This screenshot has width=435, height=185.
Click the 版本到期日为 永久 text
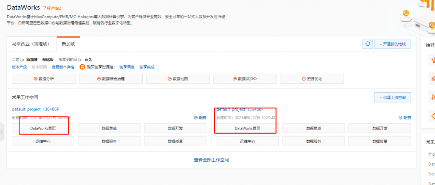click(75, 59)
